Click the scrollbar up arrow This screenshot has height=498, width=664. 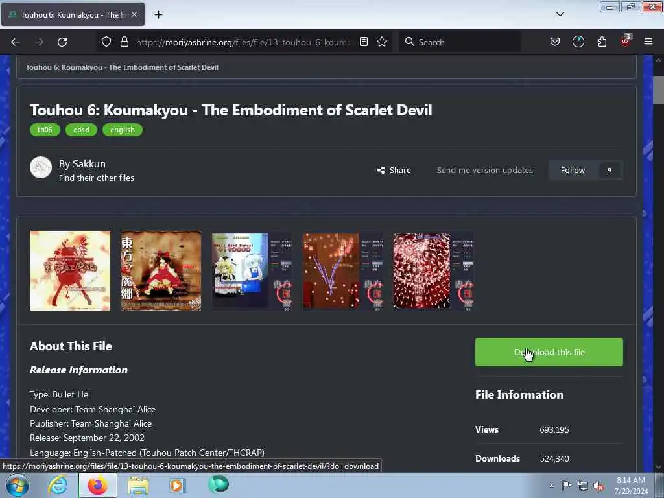[658, 60]
